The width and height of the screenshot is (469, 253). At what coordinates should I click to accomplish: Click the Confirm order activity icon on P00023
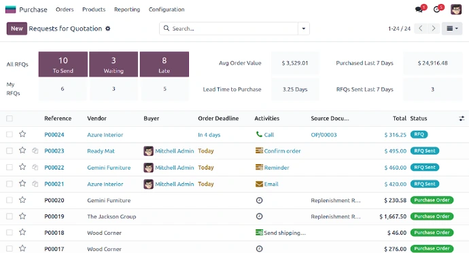tap(259, 151)
